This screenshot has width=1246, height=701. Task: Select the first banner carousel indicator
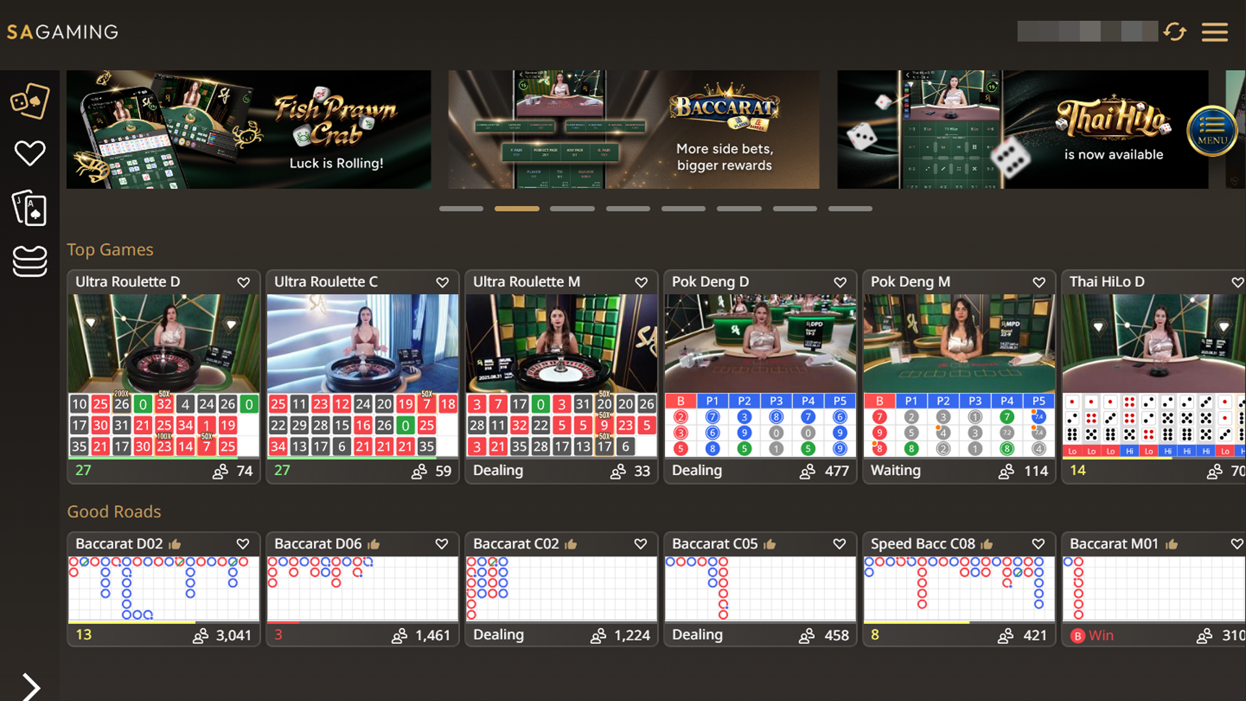(x=461, y=209)
